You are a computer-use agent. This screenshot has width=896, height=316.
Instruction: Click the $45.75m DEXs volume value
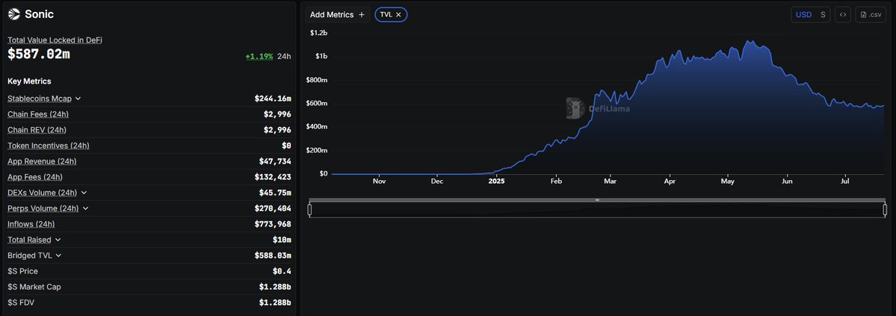click(275, 193)
